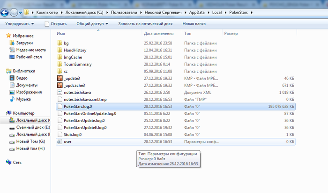Open Недавние места in navigation pane
This screenshot has height=193, width=328.
pos(31,50)
